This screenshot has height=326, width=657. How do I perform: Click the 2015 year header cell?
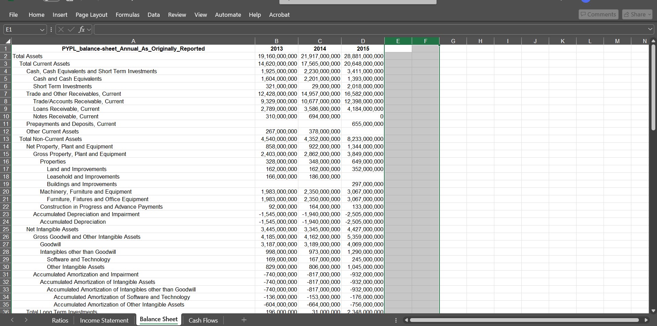coord(363,49)
